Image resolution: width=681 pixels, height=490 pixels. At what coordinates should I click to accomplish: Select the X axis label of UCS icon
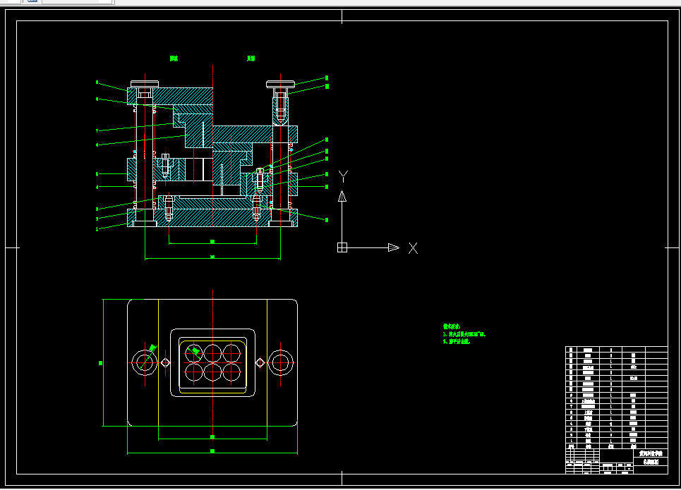pos(413,248)
